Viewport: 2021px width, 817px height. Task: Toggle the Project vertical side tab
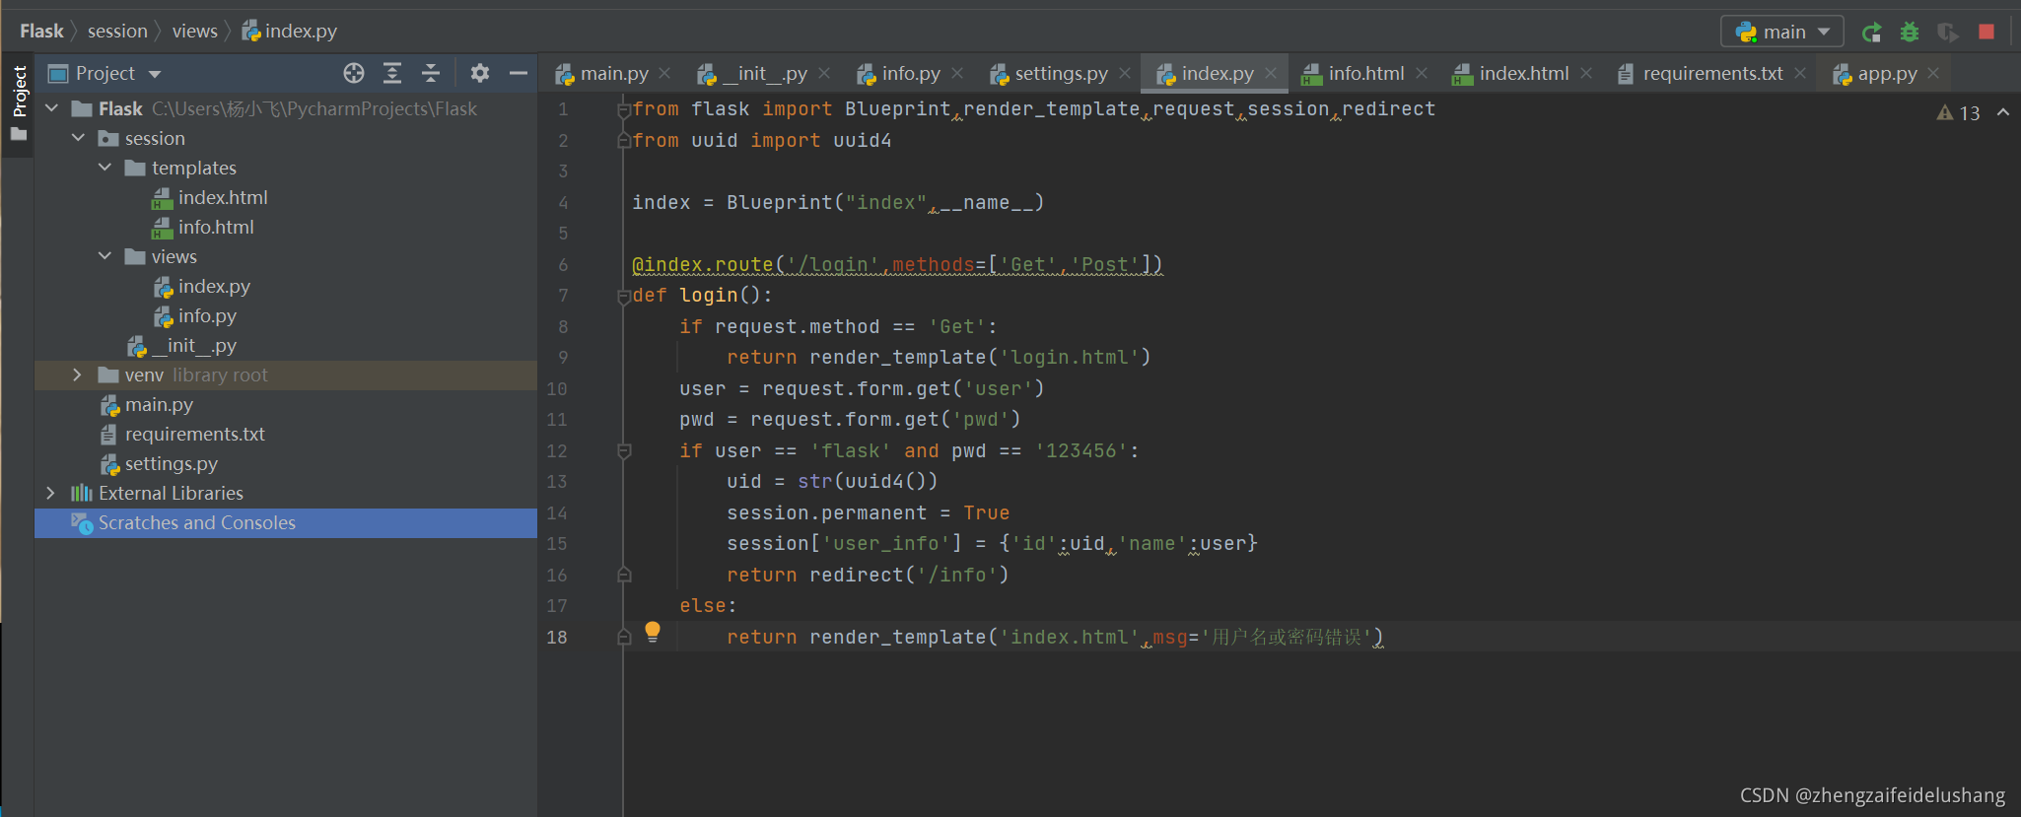(x=19, y=102)
